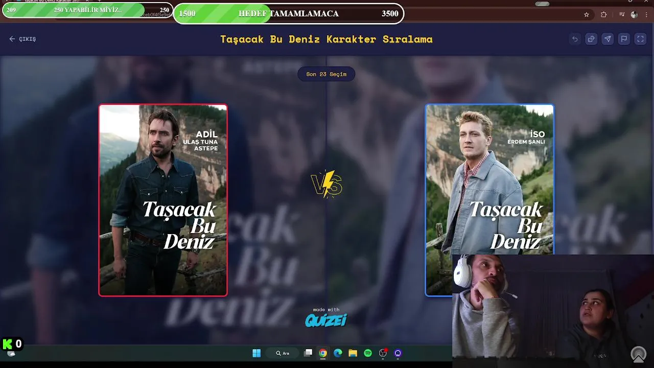Open Spotify from taskbar
Image resolution: width=654 pixels, height=368 pixels.
[368, 353]
